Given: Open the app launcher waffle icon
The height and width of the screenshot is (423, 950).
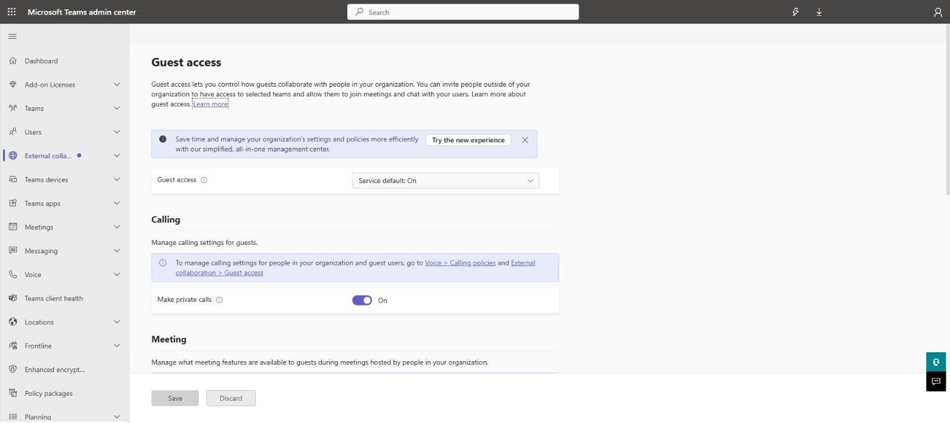Looking at the screenshot, I should click(12, 12).
